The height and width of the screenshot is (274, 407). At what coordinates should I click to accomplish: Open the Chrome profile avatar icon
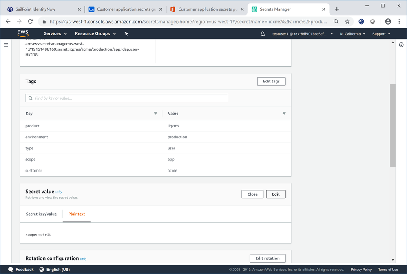click(x=388, y=22)
